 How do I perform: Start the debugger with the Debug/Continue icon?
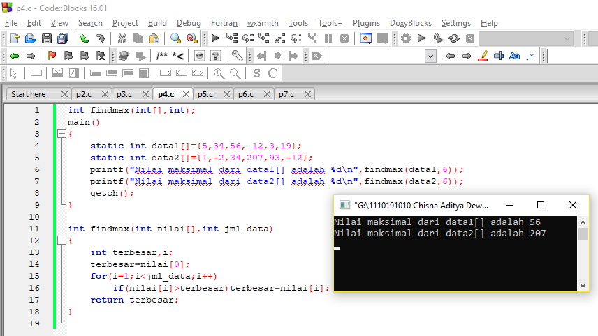[x=215, y=38]
